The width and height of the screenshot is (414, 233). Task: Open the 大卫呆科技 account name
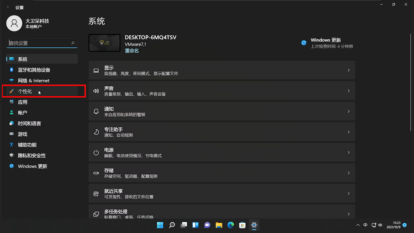(37, 21)
